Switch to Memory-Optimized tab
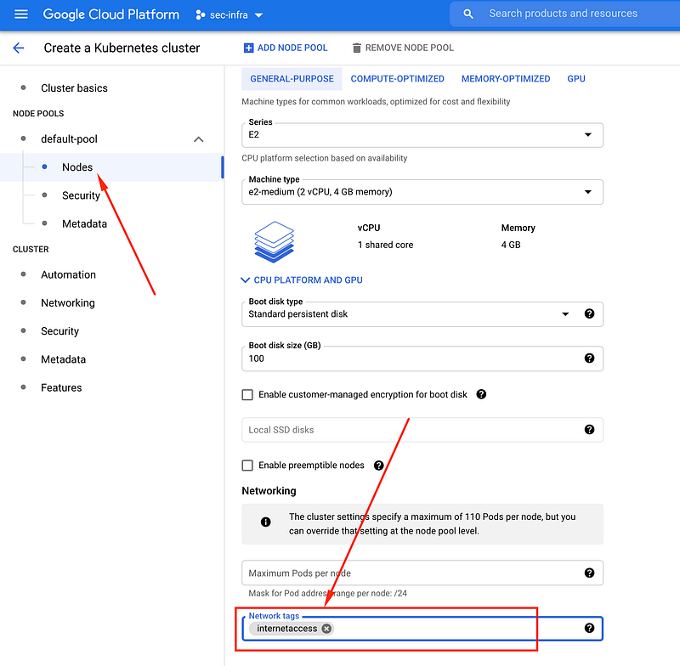This screenshot has width=680, height=666. click(x=506, y=79)
